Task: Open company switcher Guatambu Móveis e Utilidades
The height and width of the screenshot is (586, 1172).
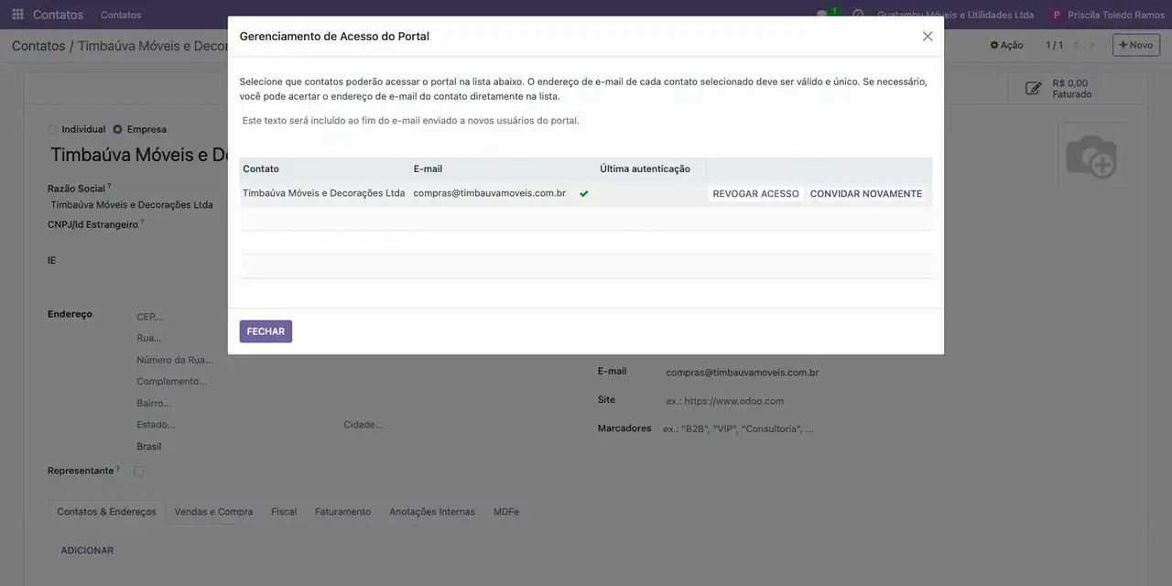Action: point(955,15)
